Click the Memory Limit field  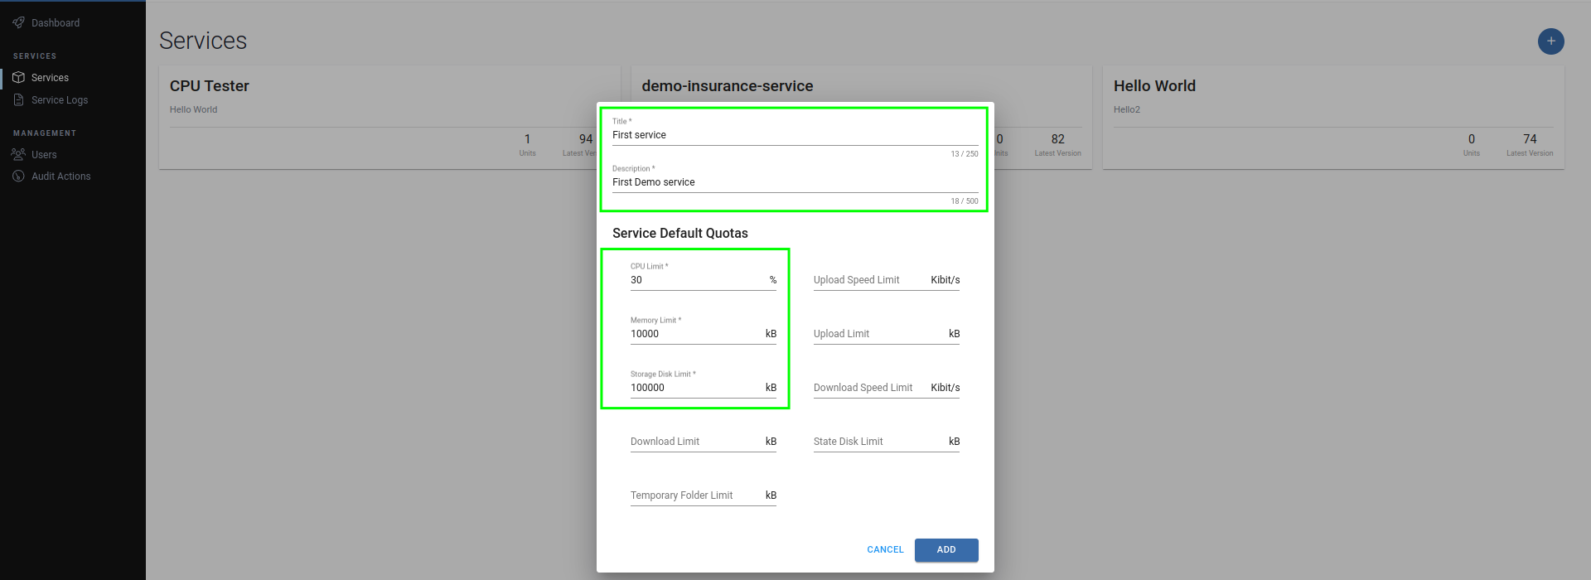pos(703,334)
